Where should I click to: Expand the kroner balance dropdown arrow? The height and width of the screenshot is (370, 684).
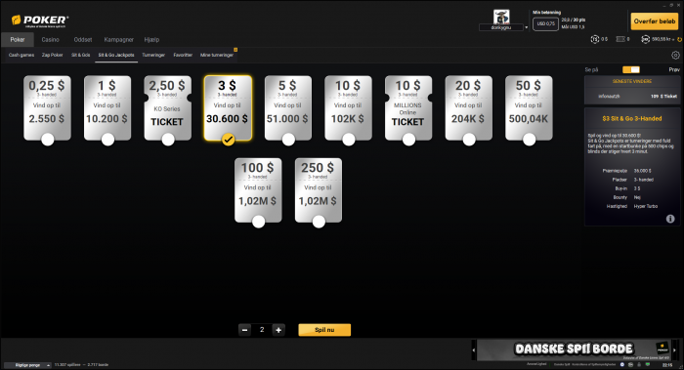674,40
